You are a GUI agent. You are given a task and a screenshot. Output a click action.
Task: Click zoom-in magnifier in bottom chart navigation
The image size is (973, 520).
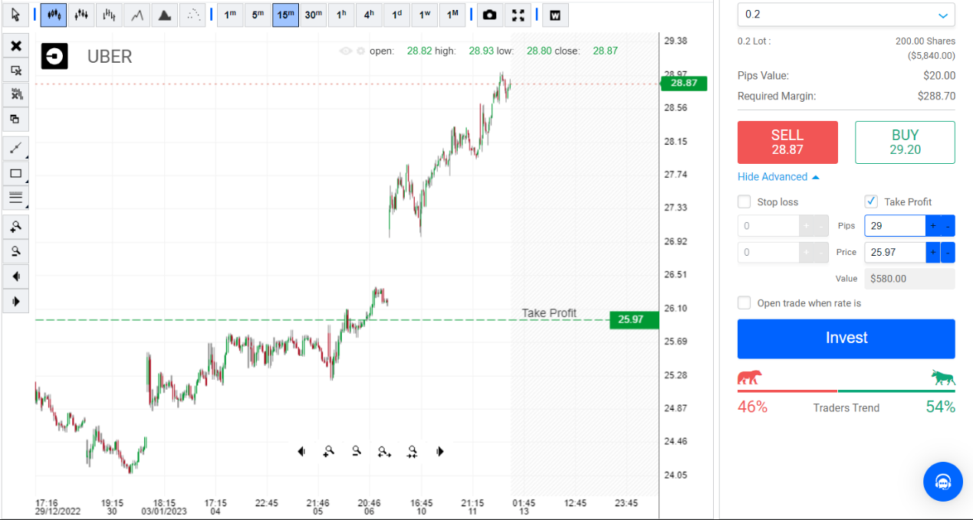click(329, 452)
